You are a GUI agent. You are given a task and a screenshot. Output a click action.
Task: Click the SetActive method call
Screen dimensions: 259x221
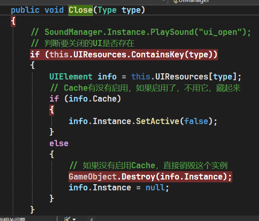click(158, 121)
